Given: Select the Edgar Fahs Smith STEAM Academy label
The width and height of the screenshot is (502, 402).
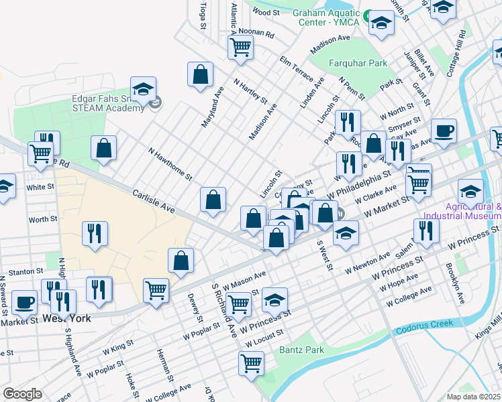Looking at the screenshot, I should [108, 104].
